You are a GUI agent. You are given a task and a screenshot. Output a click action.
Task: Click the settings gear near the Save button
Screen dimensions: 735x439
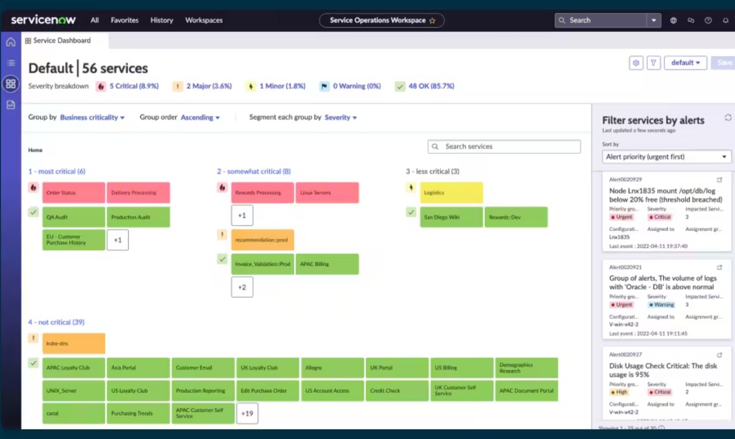click(x=636, y=62)
